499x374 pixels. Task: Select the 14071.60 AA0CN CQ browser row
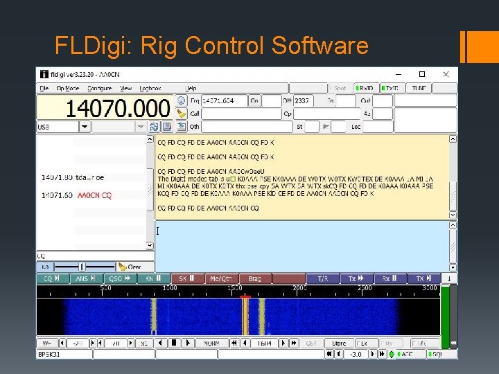[x=91, y=195]
